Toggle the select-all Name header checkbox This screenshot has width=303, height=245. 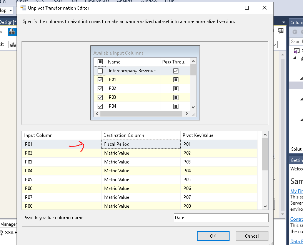coord(100,62)
